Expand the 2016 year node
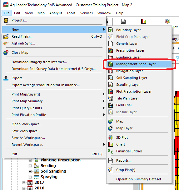Image resolution: width=179 pixels, height=190 pixels. [x=24, y=188]
